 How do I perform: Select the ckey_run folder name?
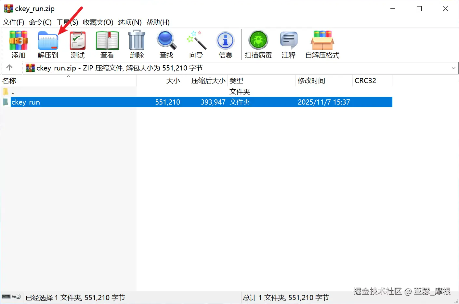[26, 102]
